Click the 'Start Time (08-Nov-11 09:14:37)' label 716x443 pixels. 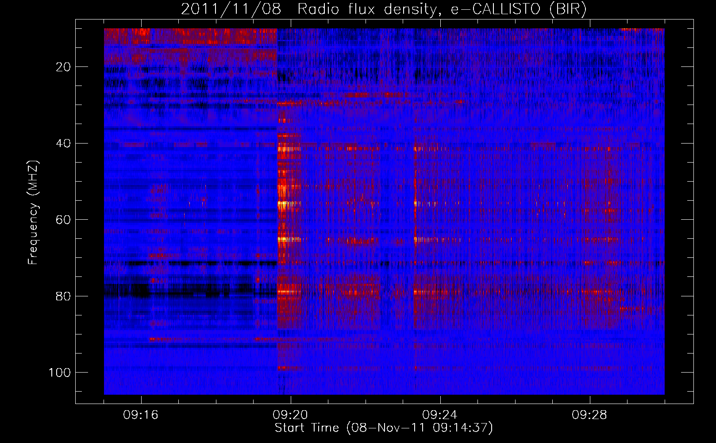coord(384,428)
